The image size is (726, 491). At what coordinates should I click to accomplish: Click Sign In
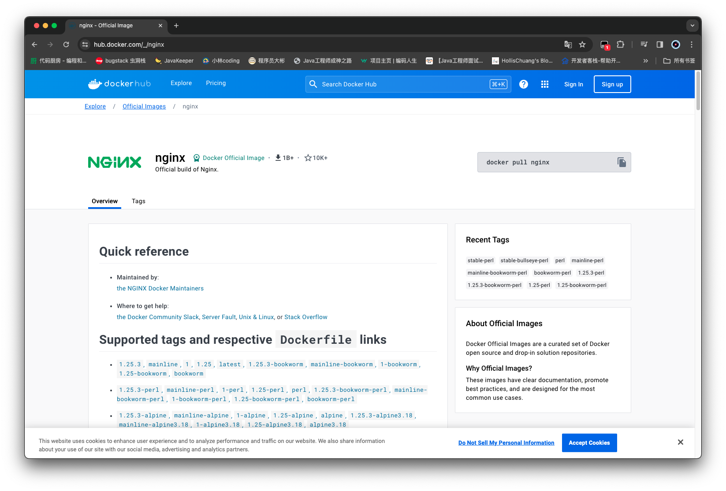tap(573, 84)
